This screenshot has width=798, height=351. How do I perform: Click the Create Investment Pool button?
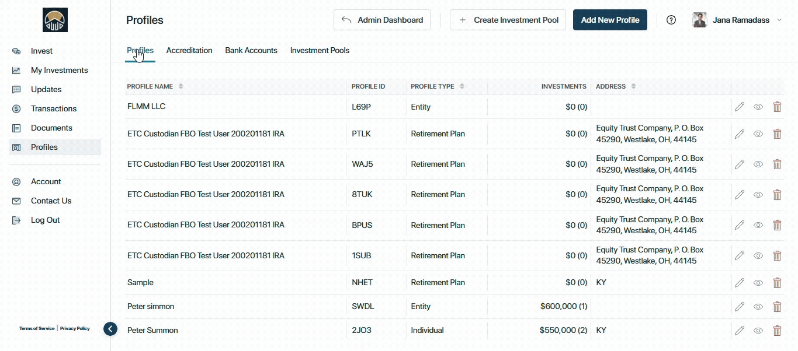tap(508, 20)
